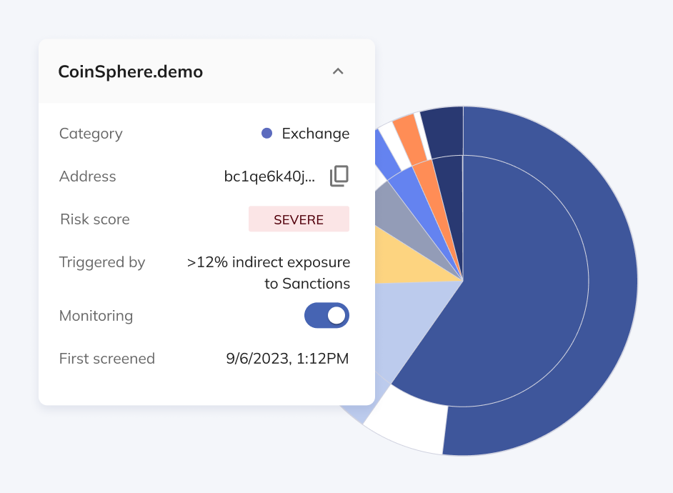Click the Monitoring label
The image size is (673, 493).
pos(96,316)
